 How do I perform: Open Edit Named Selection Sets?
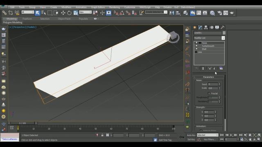point(141,13)
